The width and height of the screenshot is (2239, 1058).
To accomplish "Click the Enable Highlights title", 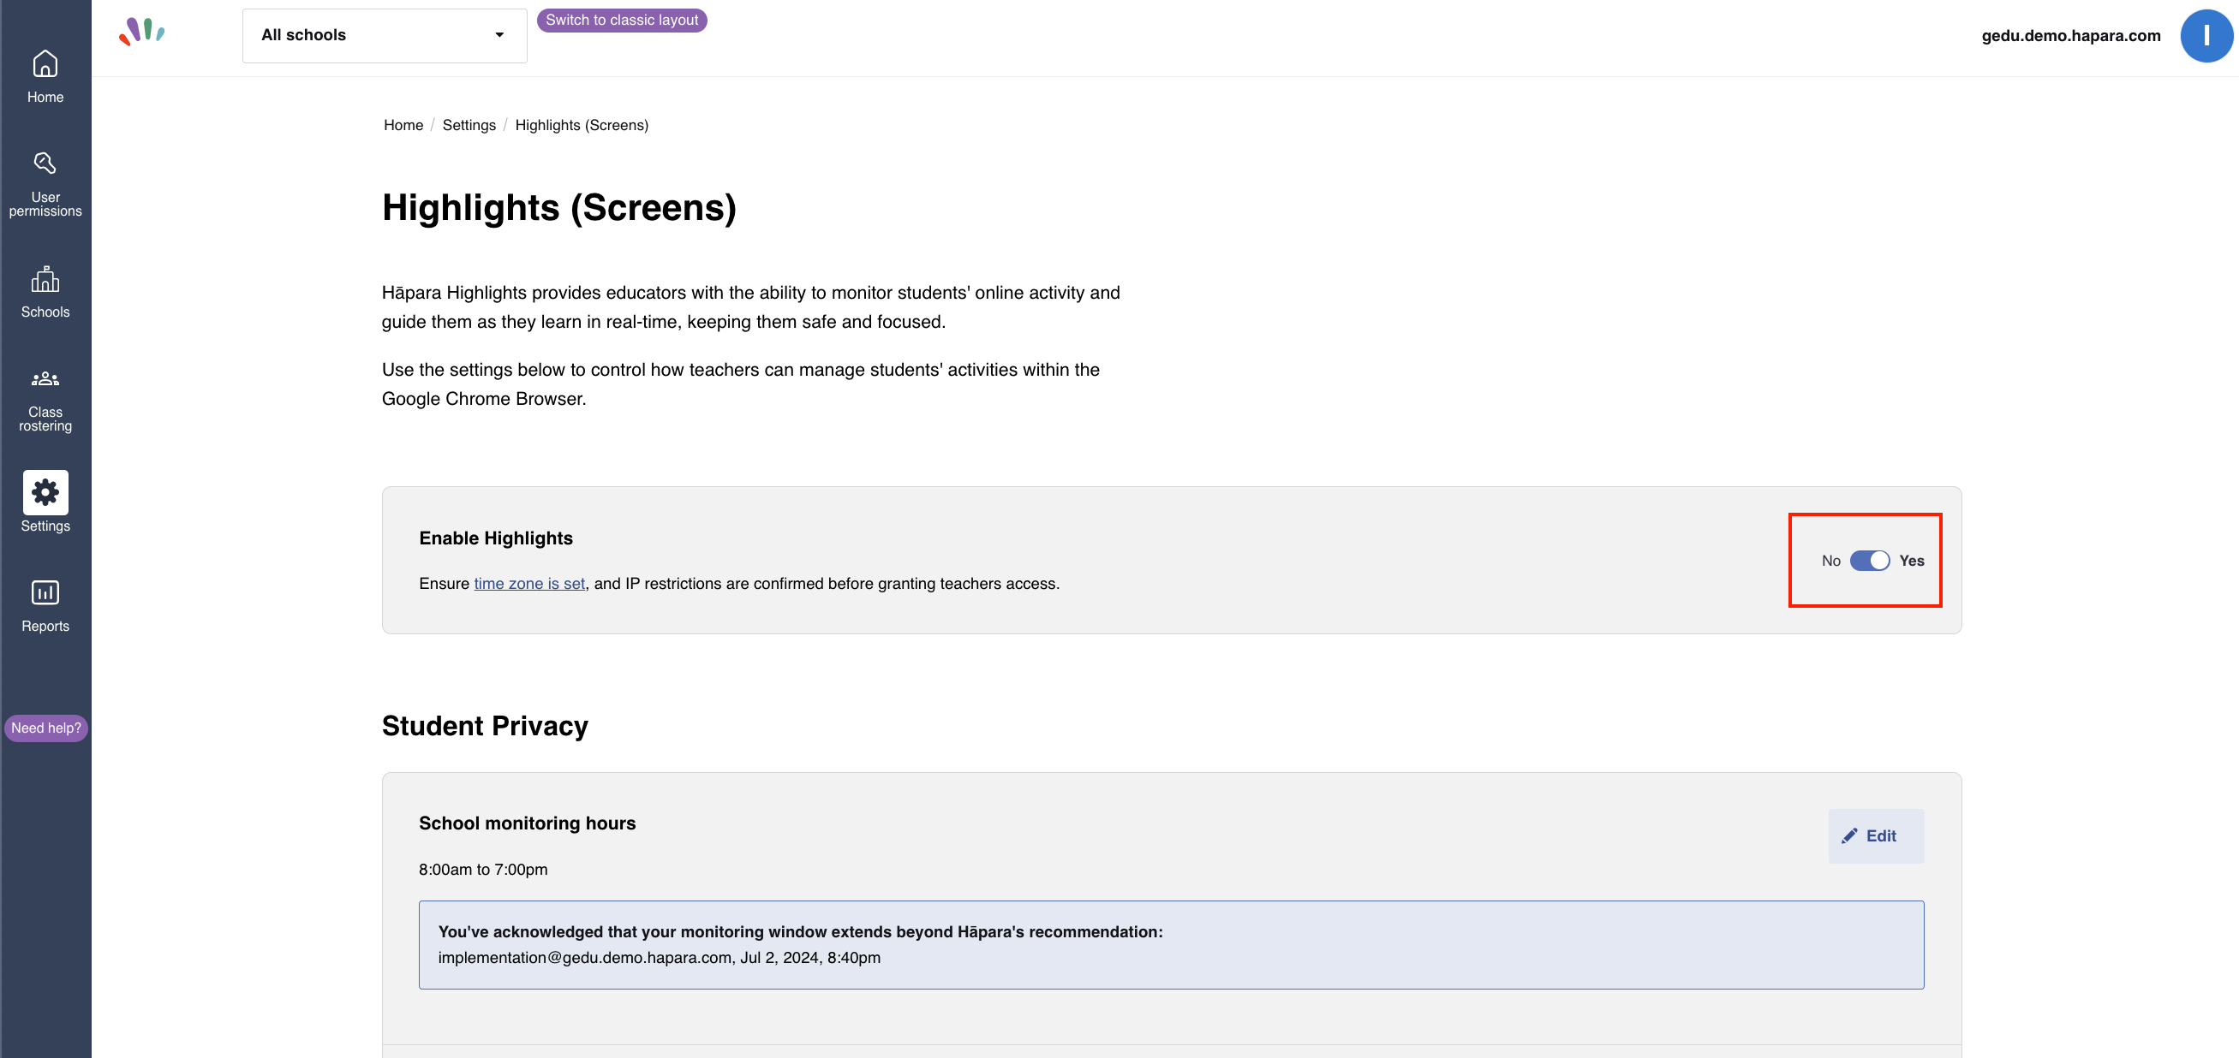I will pyautogui.click(x=495, y=538).
